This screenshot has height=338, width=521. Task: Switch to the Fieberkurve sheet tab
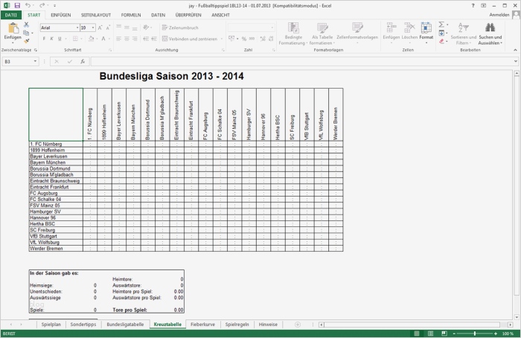point(202,325)
